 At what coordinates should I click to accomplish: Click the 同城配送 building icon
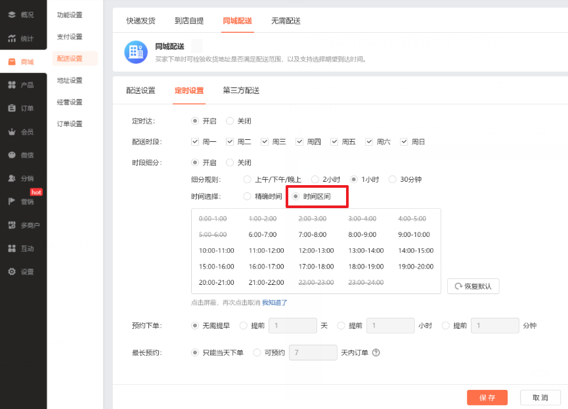click(136, 52)
